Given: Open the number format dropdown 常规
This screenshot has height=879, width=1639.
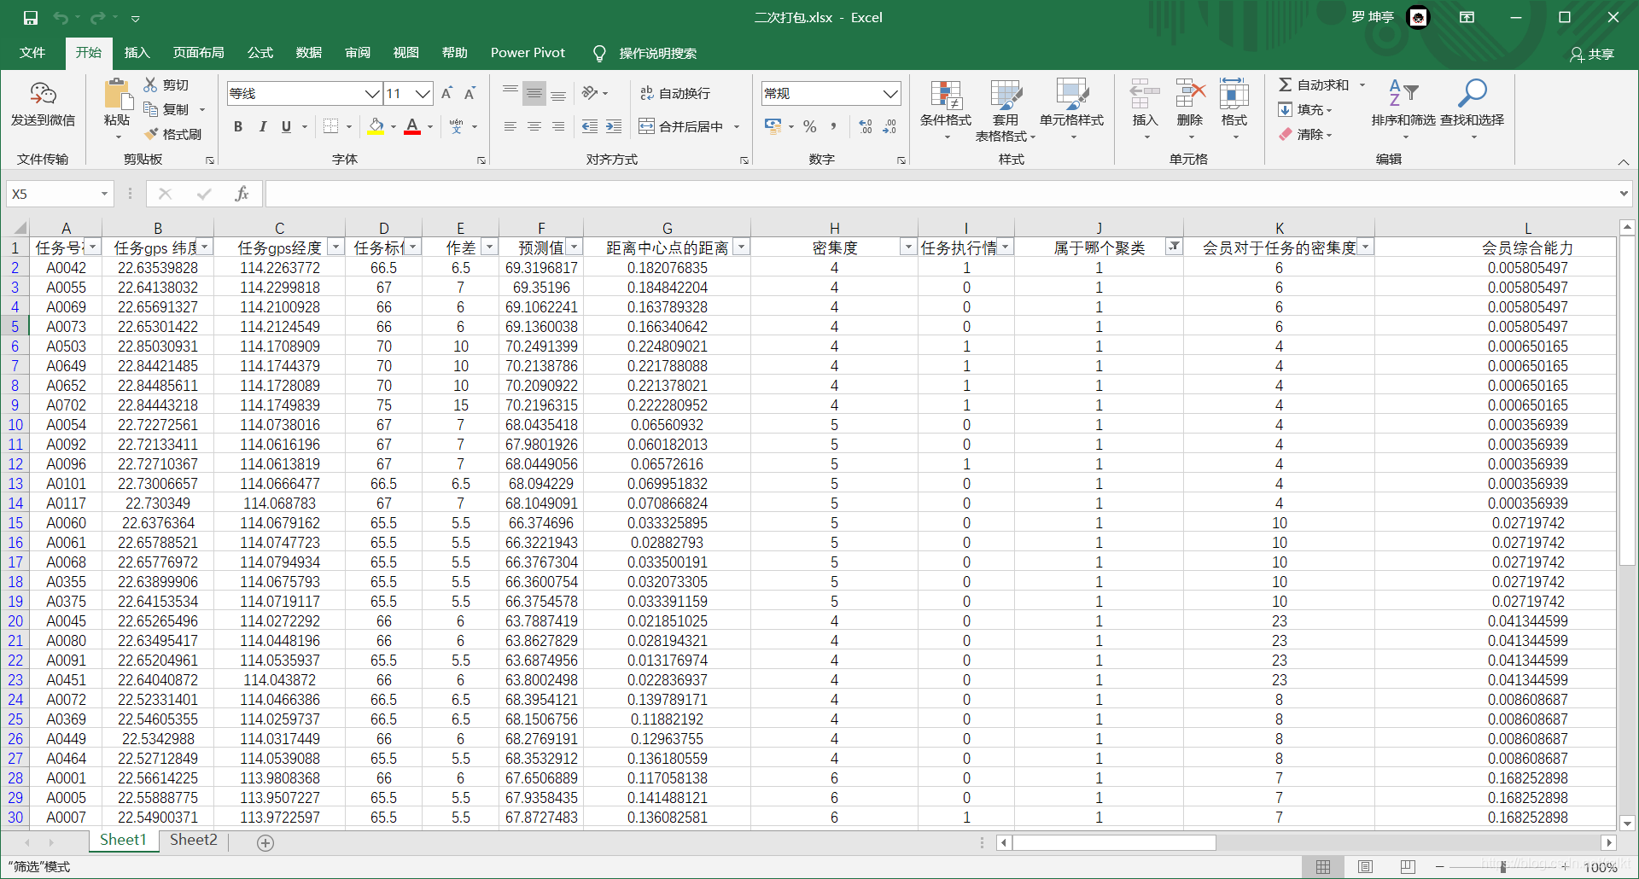Looking at the screenshot, I should click(x=890, y=93).
